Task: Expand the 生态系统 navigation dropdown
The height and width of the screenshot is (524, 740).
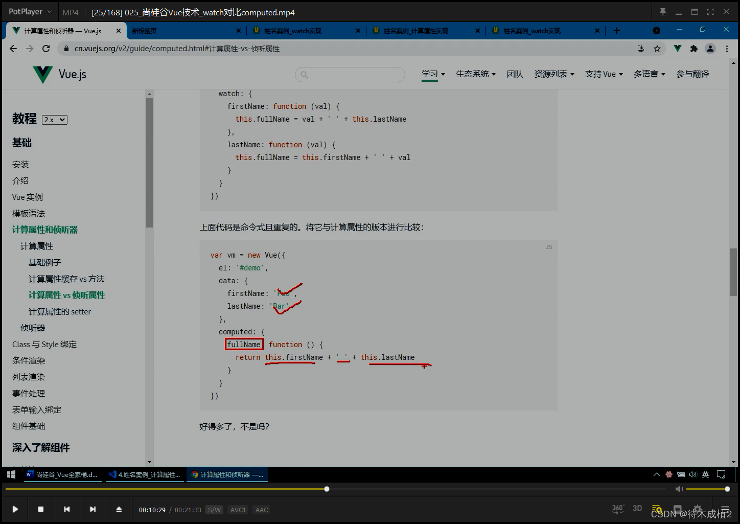Action: pyautogui.click(x=476, y=74)
